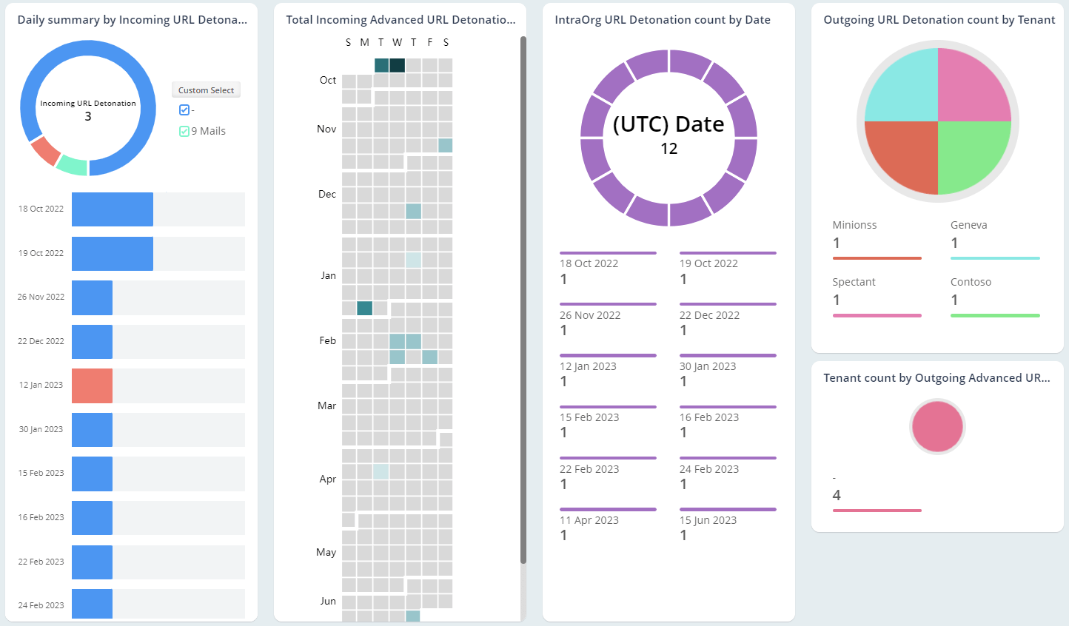Click the dark teal cell in the October row
1069x626 pixels.
(398, 65)
